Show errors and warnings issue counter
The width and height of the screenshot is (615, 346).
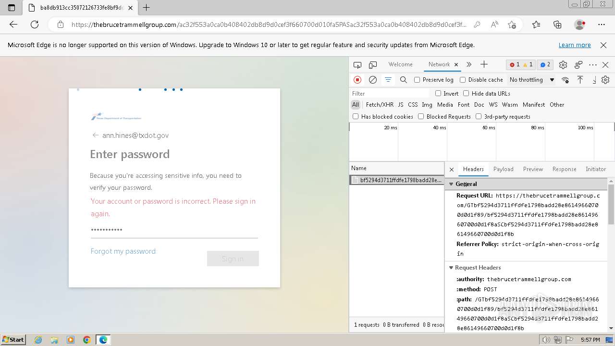point(521,64)
